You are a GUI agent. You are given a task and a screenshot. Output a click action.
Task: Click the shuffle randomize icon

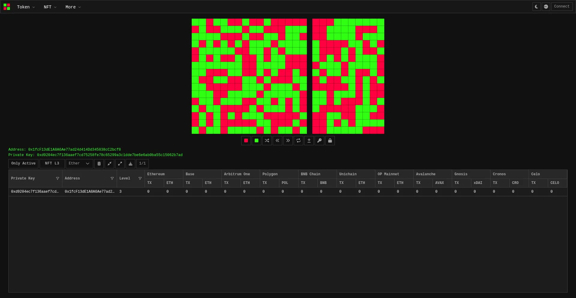(x=267, y=140)
